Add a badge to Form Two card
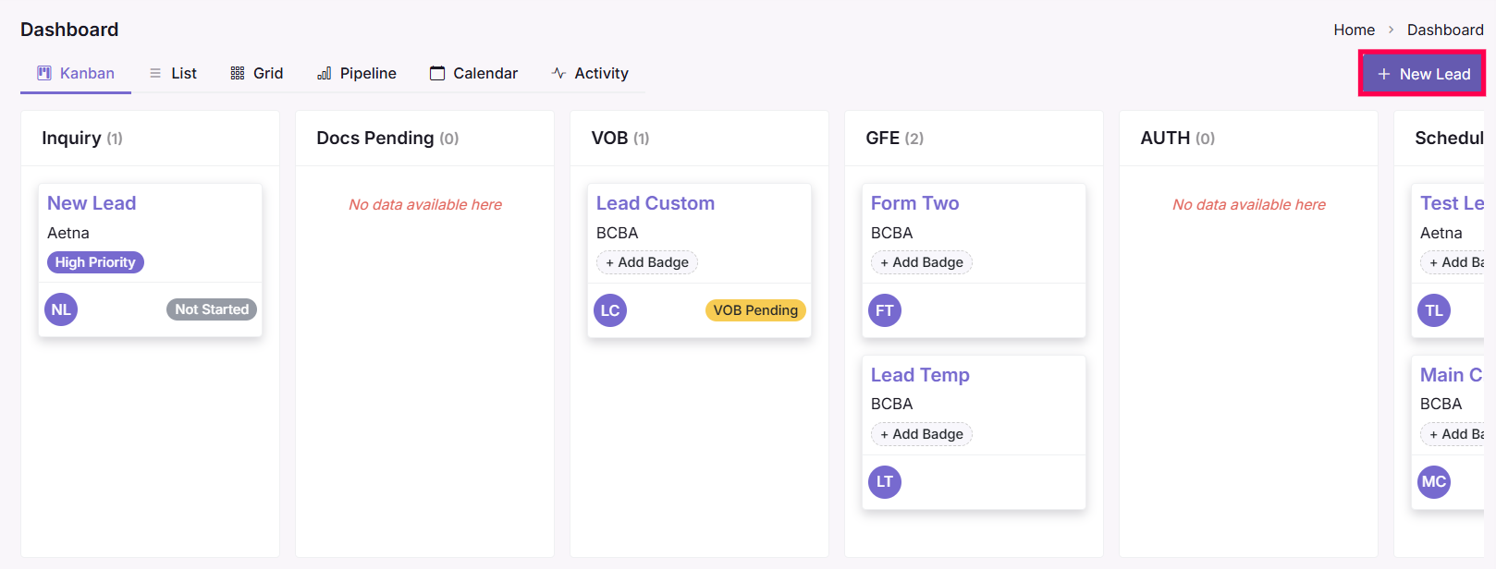The image size is (1496, 569). pos(922,262)
